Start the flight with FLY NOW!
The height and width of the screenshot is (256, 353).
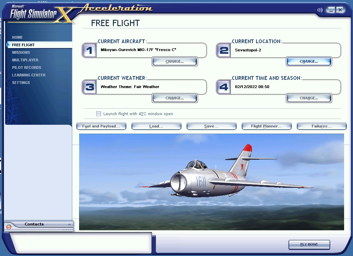(x=309, y=244)
